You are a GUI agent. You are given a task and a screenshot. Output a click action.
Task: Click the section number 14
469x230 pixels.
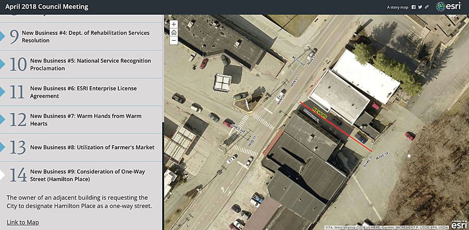click(x=18, y=175)
